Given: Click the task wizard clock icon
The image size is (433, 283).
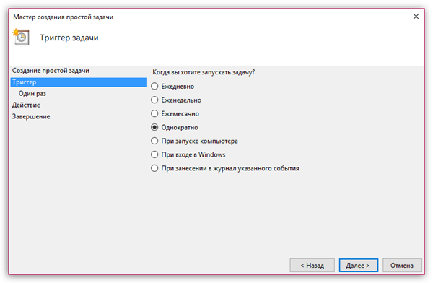Looking at the screenshot, I should pyautogui.click(x=21, y=37).
